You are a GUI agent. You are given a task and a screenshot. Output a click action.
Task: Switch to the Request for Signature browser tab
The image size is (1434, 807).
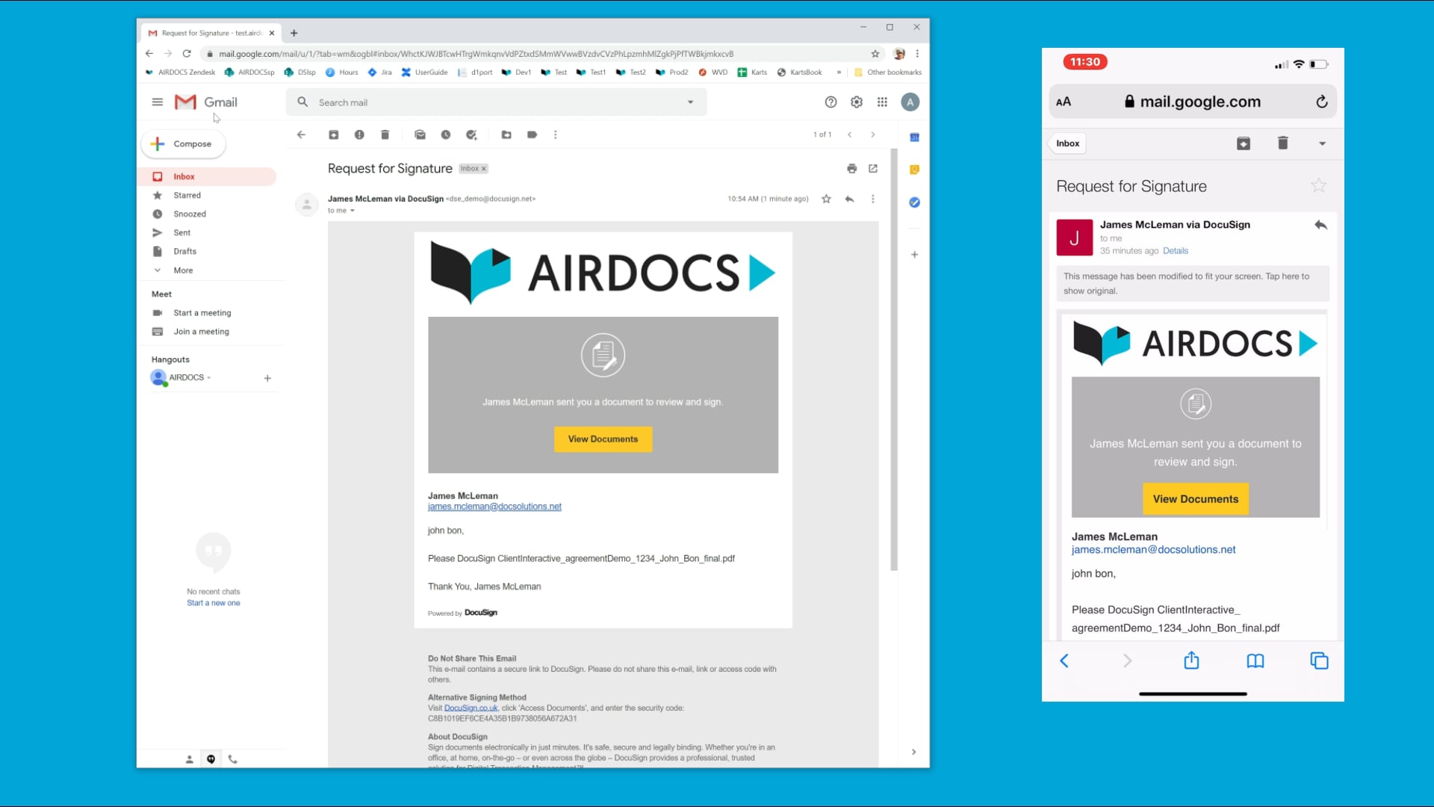[209, 33]
